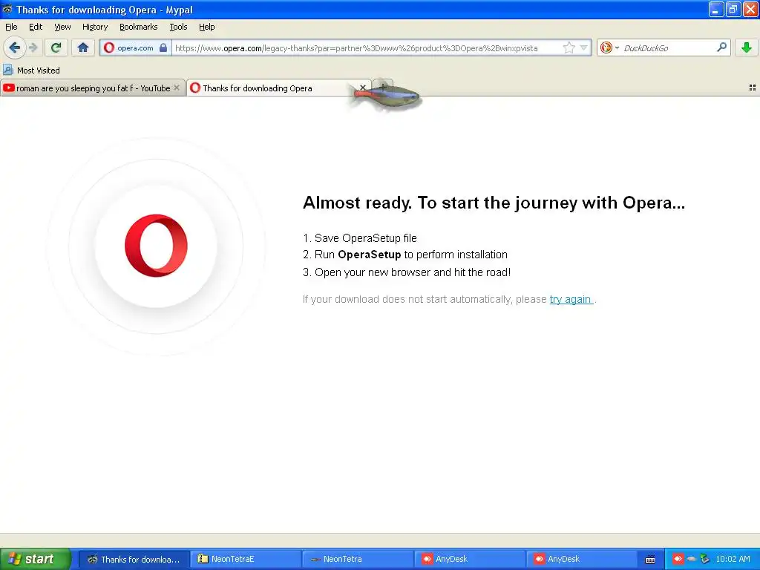Click the Mypal raccoon title bar icon
Screen dimensions: 760x570
7,9
